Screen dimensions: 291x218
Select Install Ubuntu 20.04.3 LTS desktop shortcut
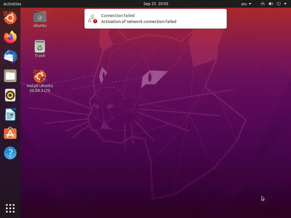(40, 81)
